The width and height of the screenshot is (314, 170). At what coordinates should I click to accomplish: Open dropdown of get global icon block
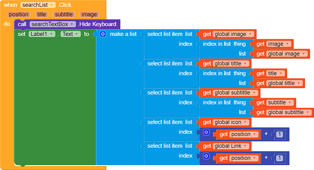click(x=245, y=122)
